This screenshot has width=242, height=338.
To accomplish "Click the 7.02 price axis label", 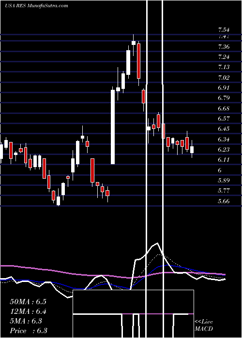I will tap(224, 77).
